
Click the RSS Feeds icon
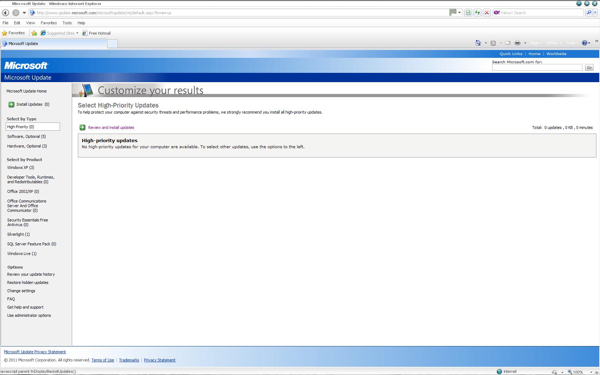point(493,43)
